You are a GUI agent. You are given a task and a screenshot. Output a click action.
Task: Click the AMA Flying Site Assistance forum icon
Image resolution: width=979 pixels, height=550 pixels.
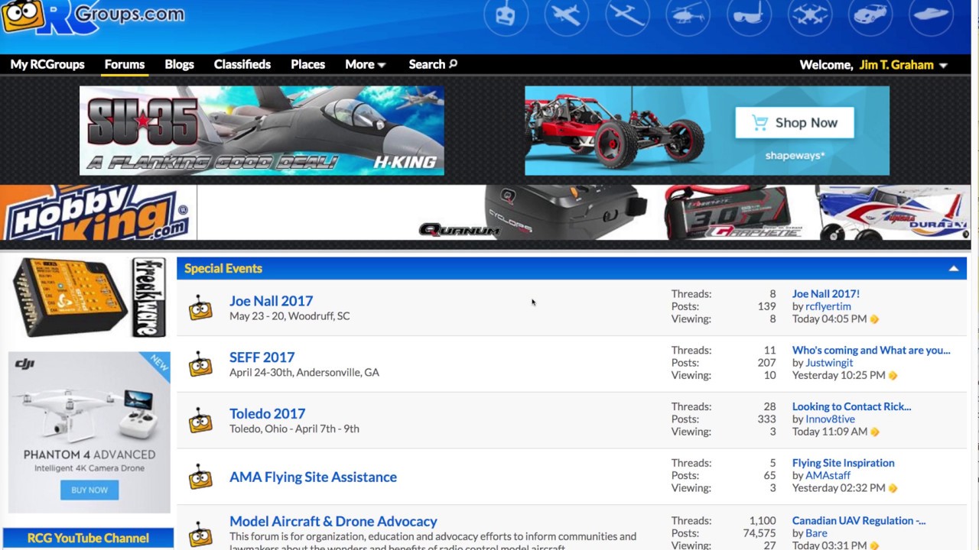200,477
